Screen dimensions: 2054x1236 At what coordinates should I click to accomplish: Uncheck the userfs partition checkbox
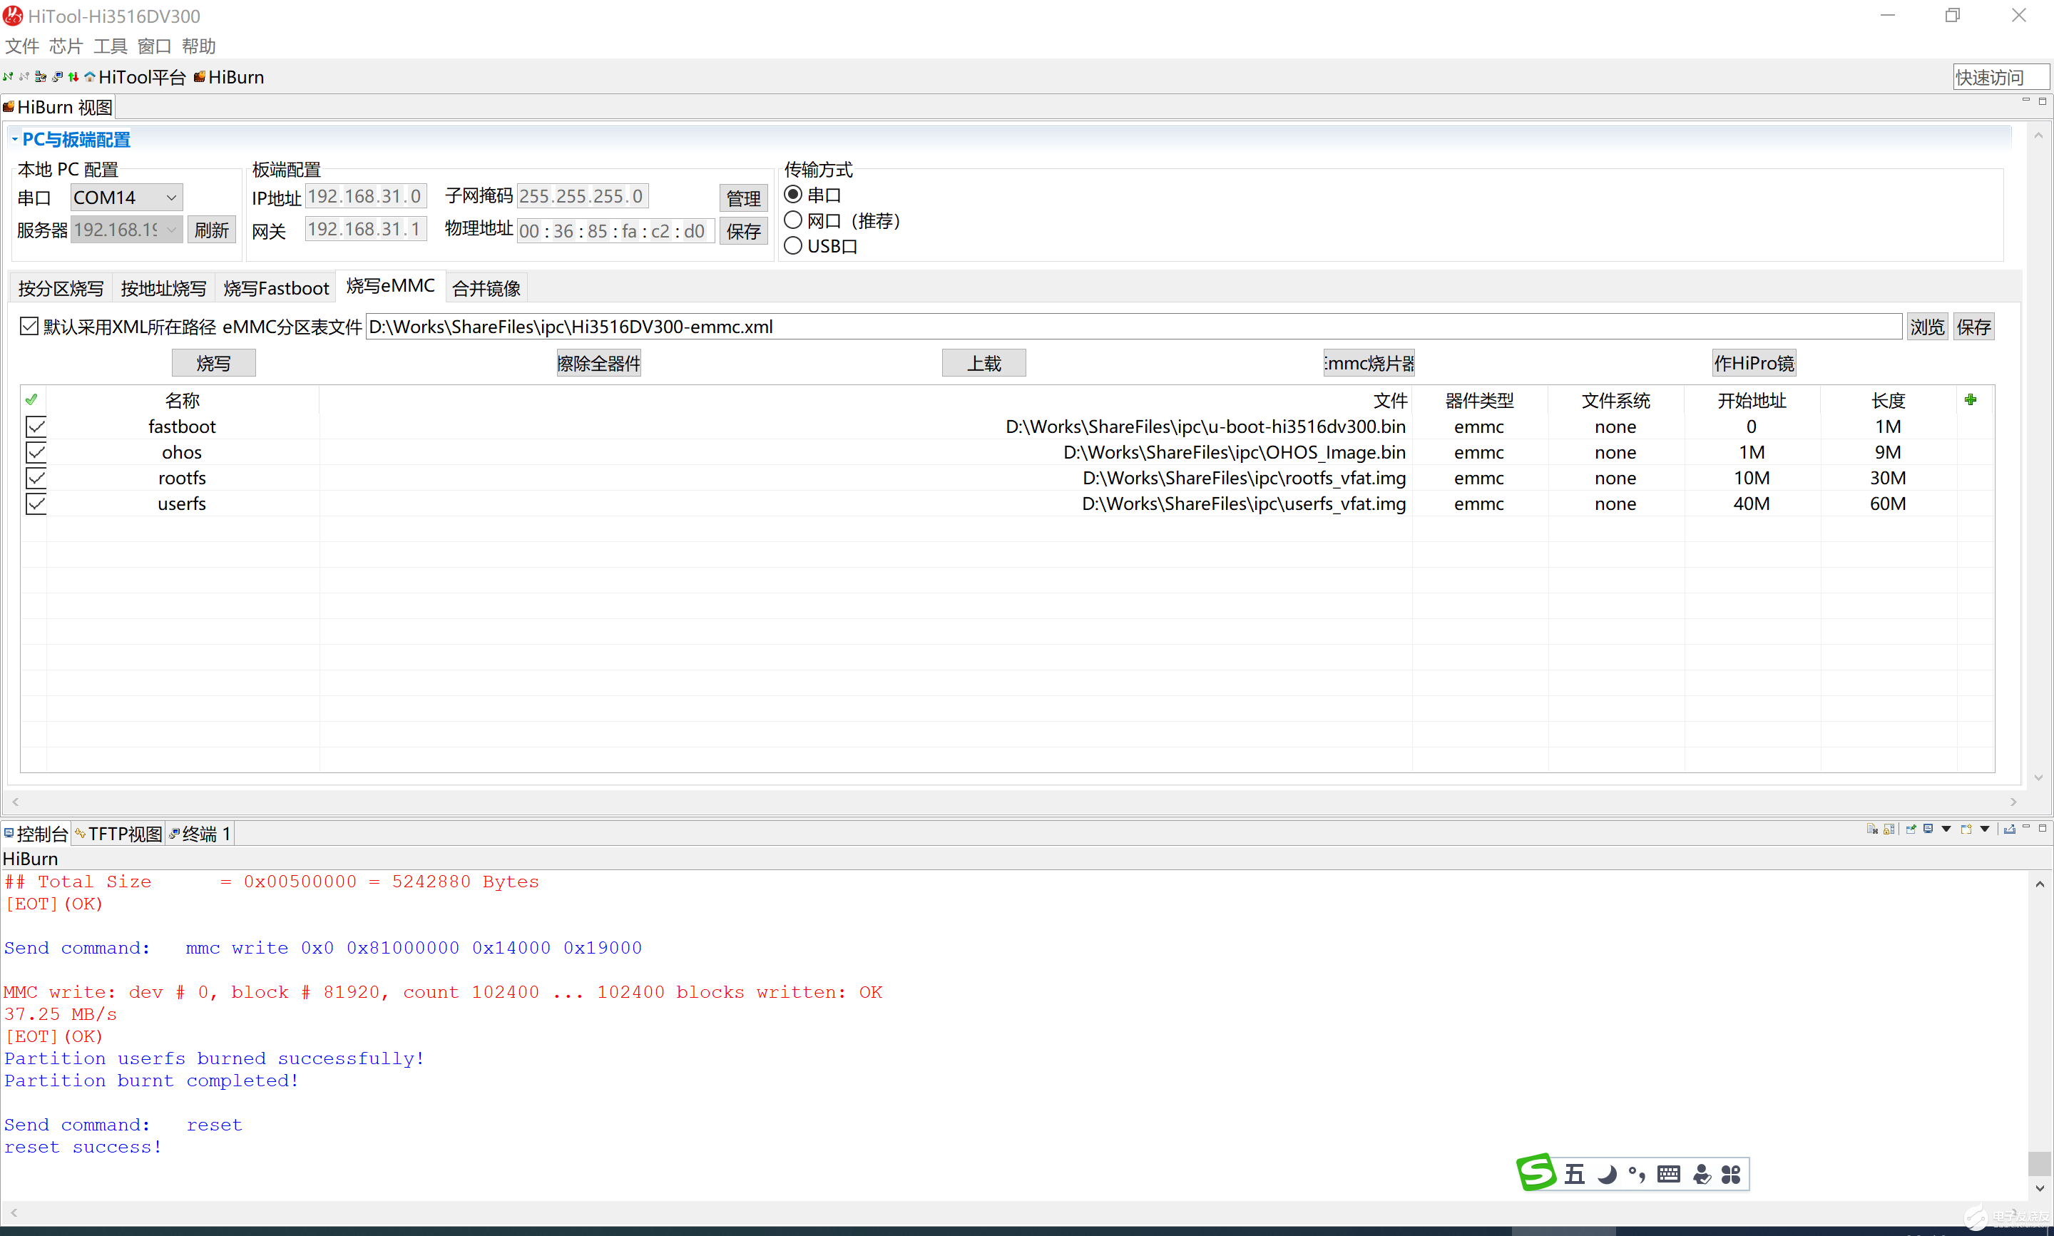coord(36,504)
